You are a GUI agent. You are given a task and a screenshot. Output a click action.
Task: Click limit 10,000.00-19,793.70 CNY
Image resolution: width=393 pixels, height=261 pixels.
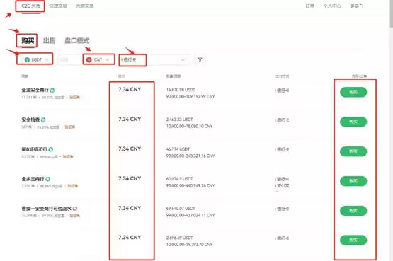(x=189, y=245)
